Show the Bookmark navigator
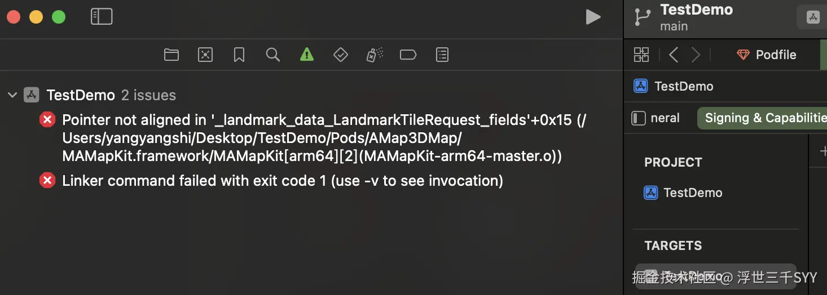 tap(239, 55)
